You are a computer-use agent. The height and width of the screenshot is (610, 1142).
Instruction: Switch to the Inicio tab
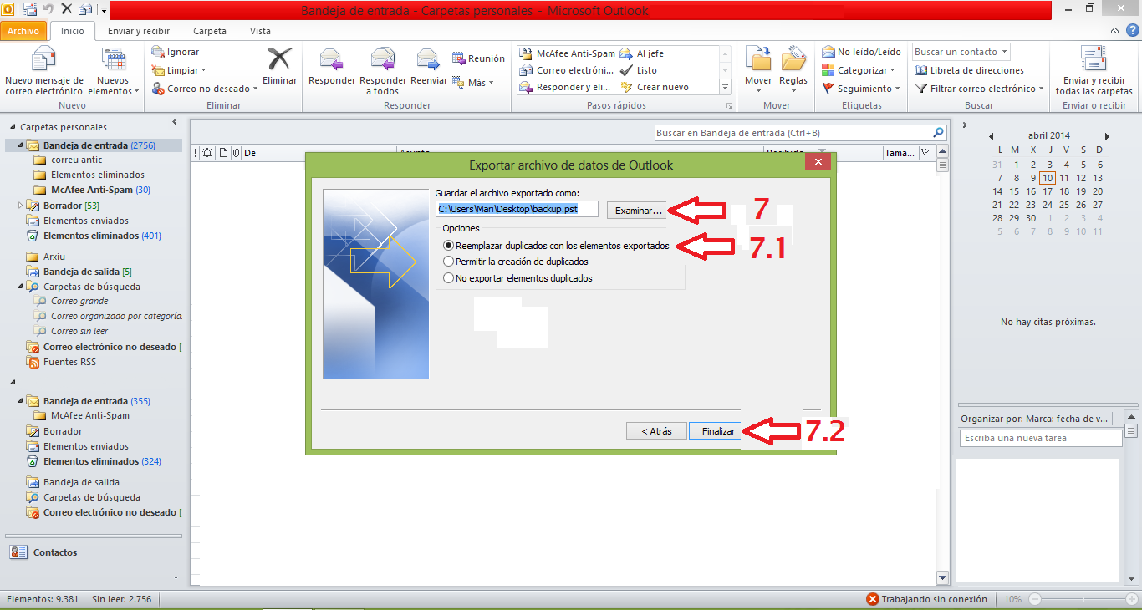click(73, 31)
